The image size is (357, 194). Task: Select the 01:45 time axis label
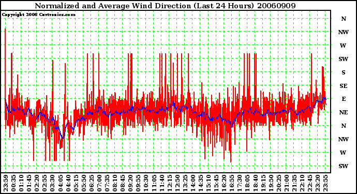[29, 183]
